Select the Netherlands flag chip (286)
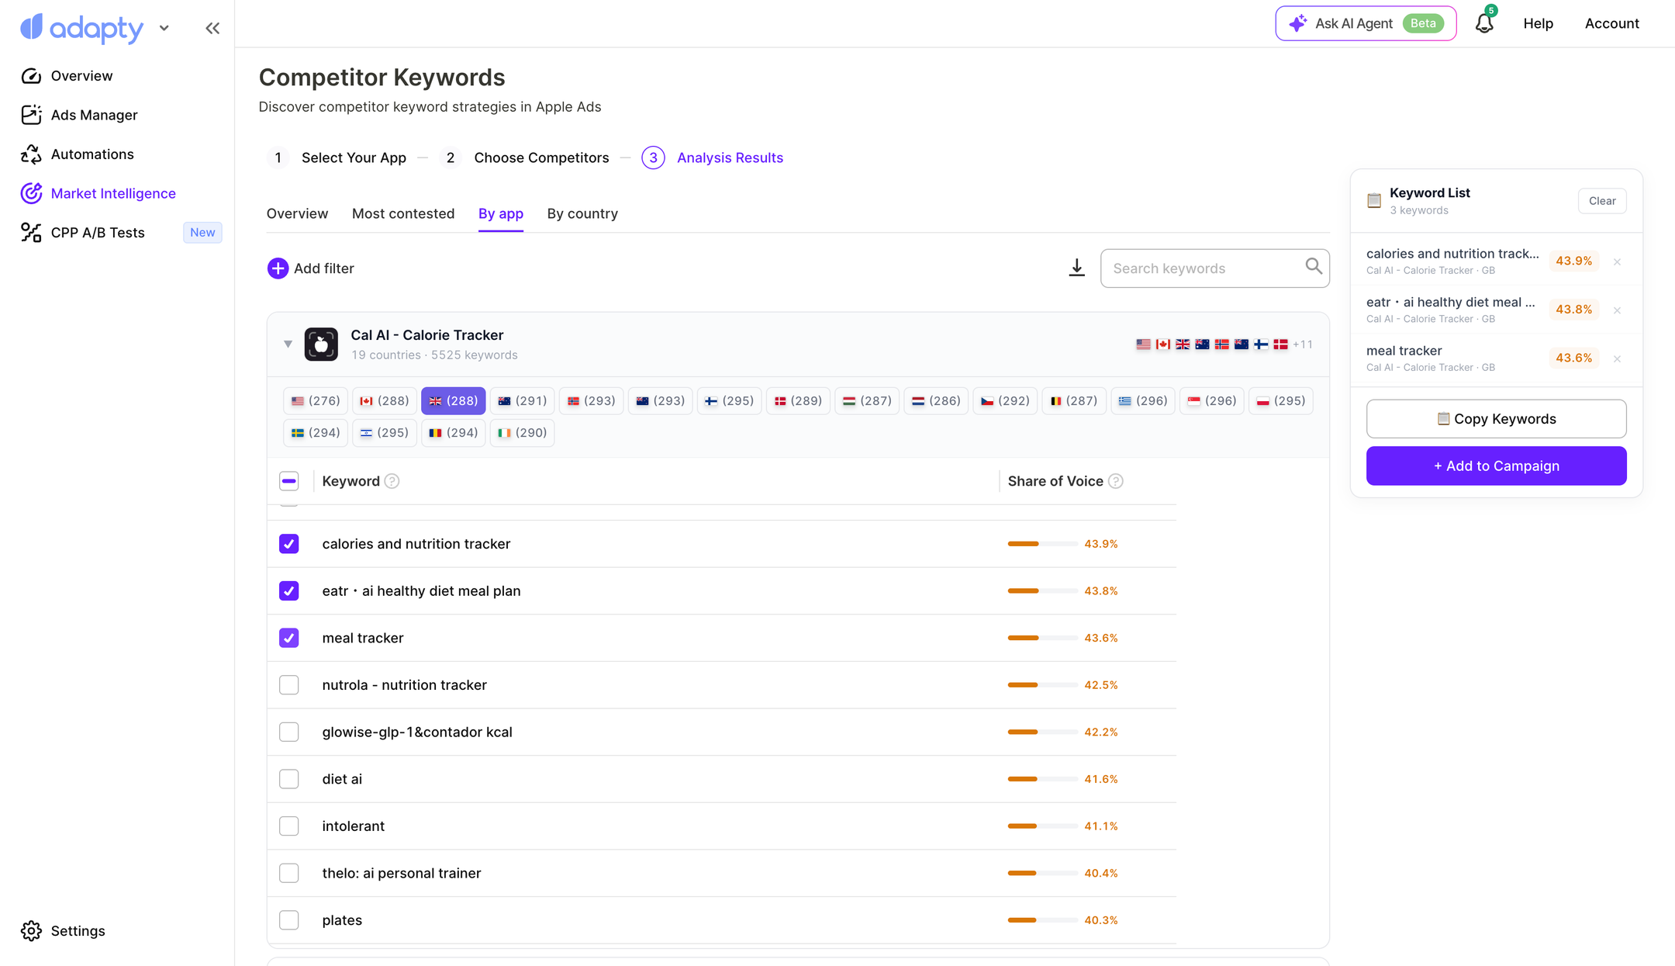1675x966 pixels. point(937,401)
